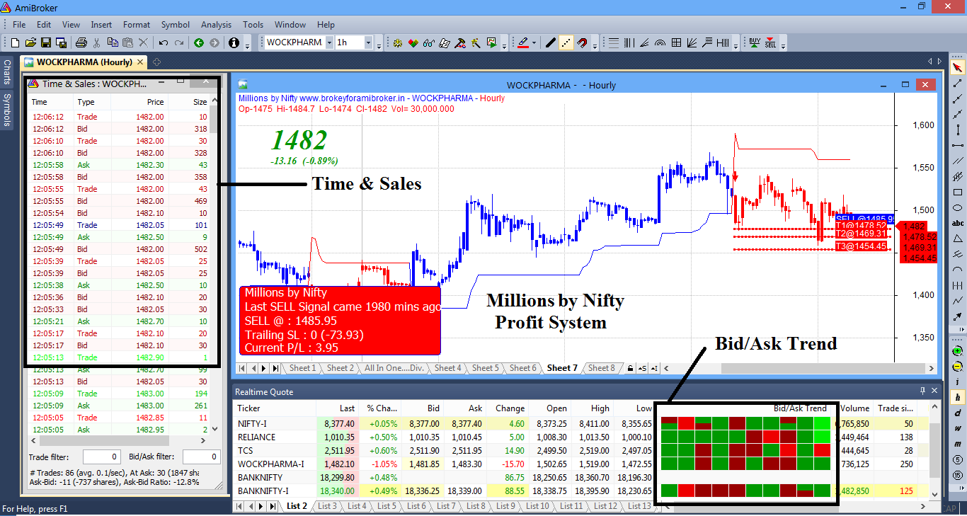Click the red color pen tool
The width and height of the screenshot is (967, 516).
pos(523,42)
